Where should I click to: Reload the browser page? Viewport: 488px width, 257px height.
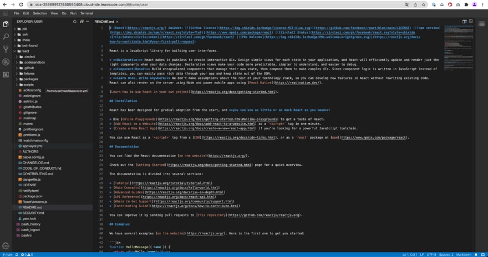[21, 4]
